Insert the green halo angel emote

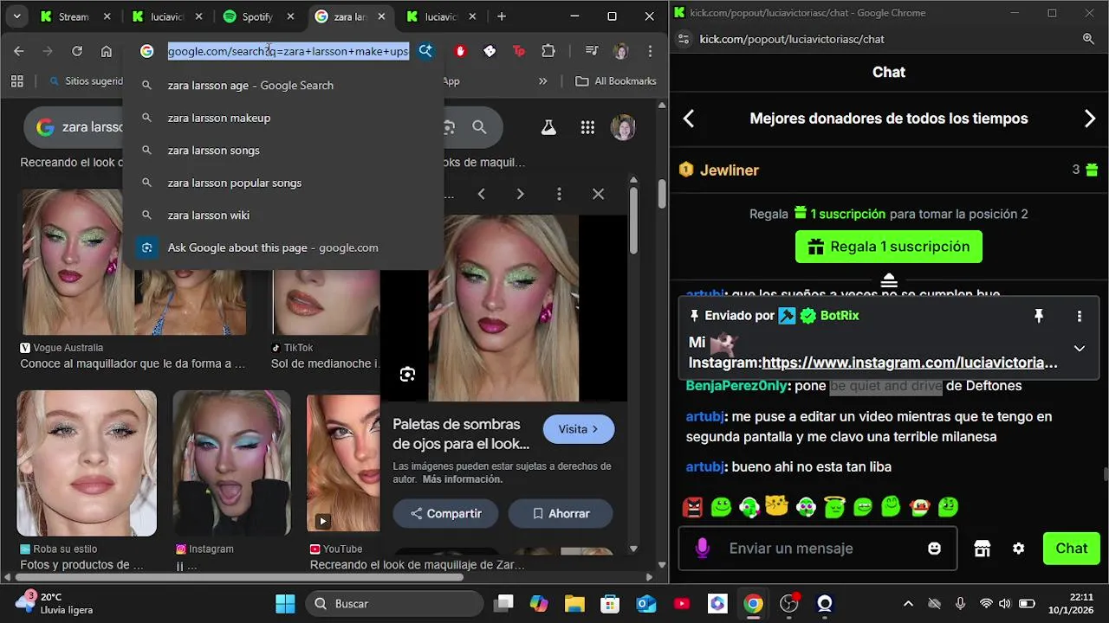(834, 507)
